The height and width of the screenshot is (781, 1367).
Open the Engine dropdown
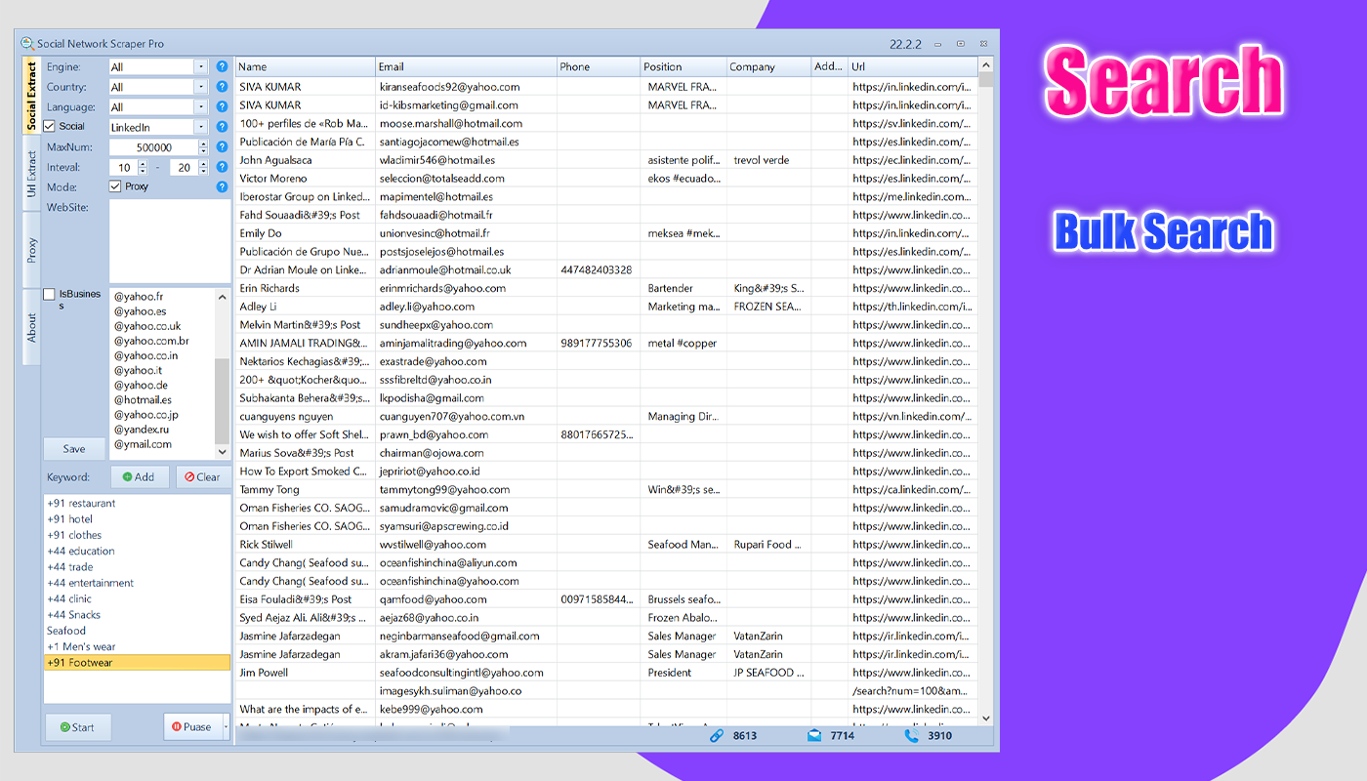[x=203, y=66]
